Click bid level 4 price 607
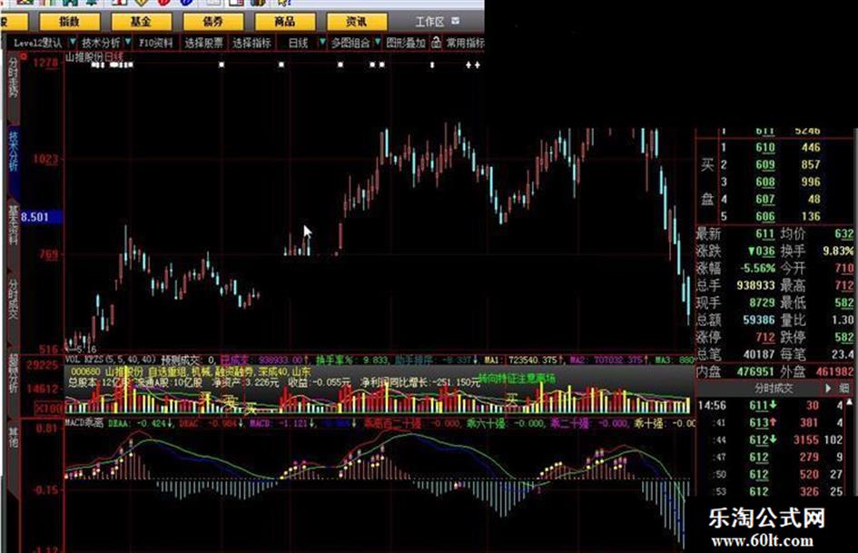The height and width of the screenshot is (553, 858). pos(765,199)
